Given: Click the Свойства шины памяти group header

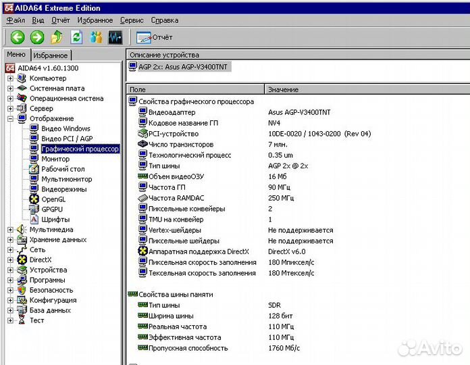Looking at the screenshot, I should (170, 295).
